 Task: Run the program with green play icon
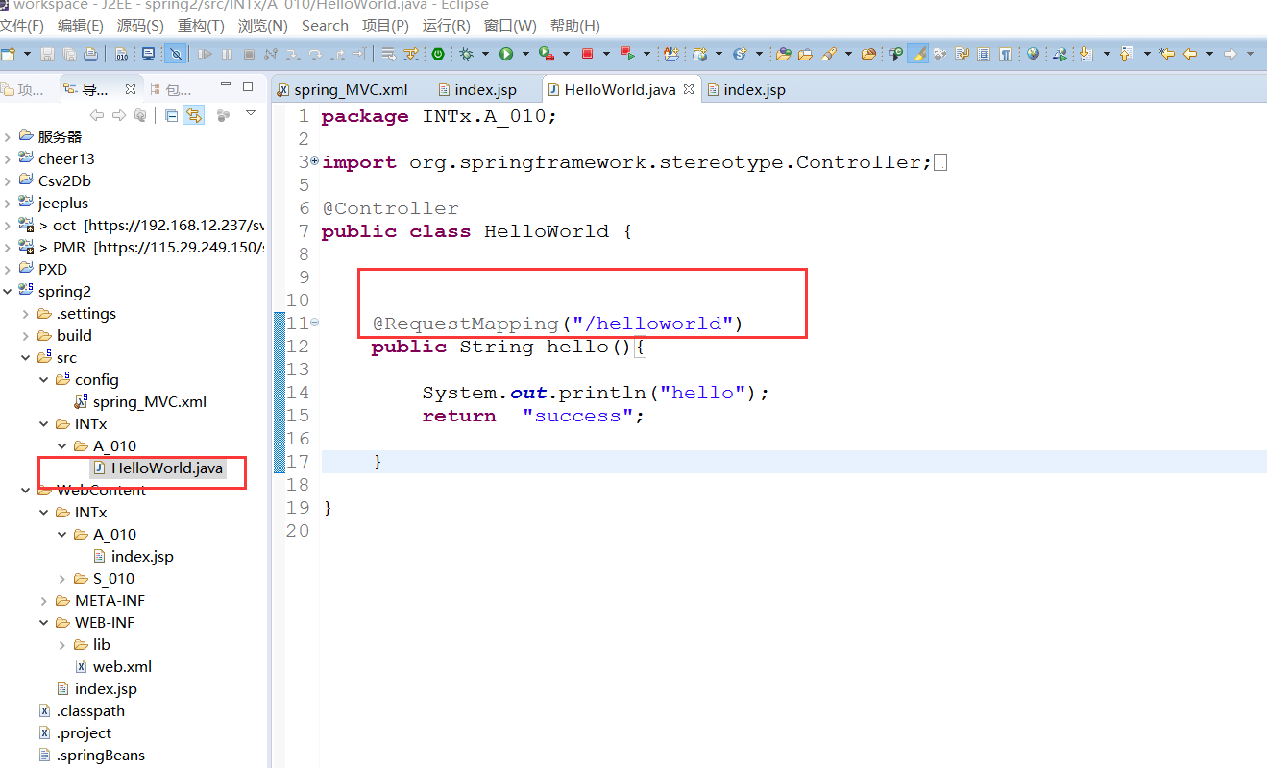point(505,54)
